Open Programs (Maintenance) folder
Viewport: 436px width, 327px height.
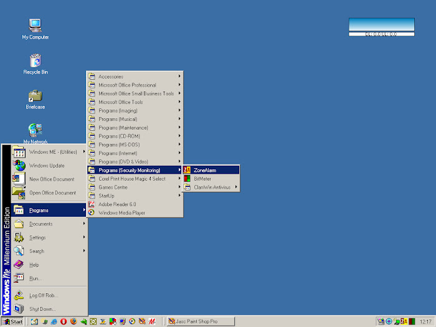pyautogui.click(x=135, y=128)
